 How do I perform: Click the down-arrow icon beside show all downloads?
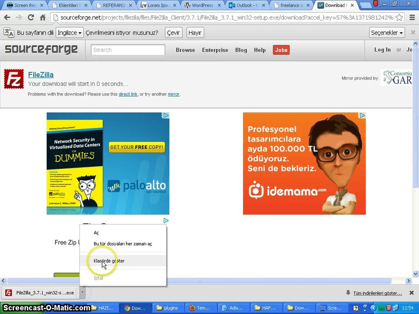pyautogui.click(x=348, y=293)
